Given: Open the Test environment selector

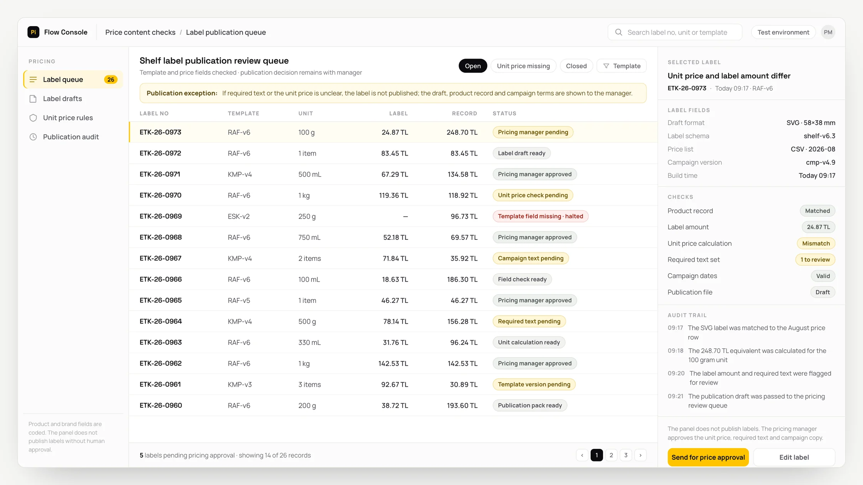Looking at the screenshot, I should tap(783, 32).
